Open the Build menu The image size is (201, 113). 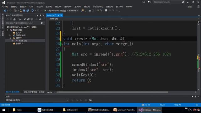pyautogui.click(x=49, y=7)
